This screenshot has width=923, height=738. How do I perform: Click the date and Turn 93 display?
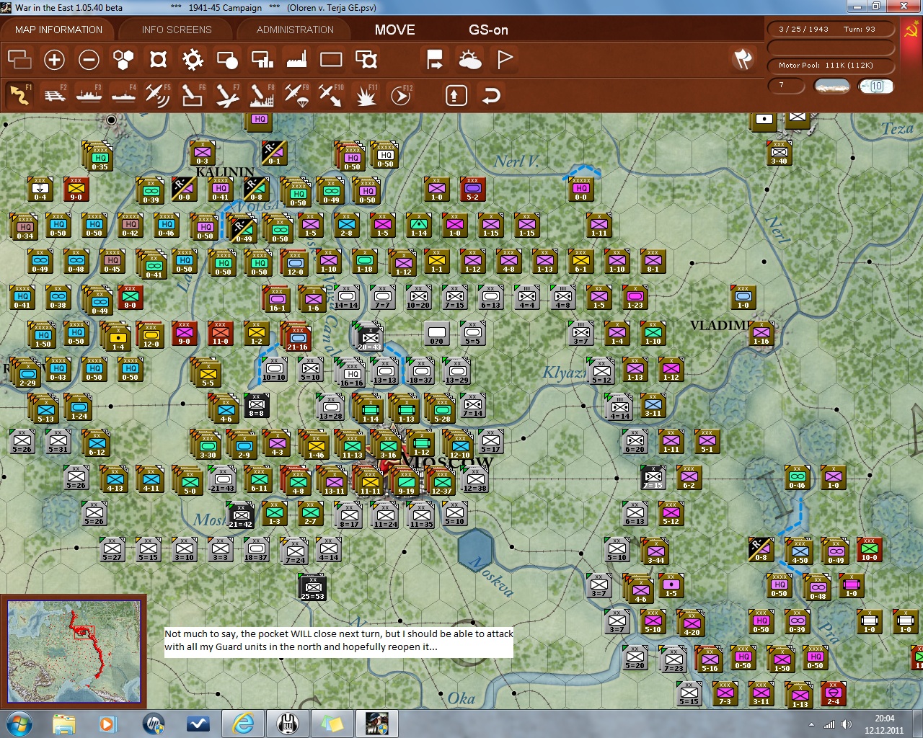pos(831,30)
